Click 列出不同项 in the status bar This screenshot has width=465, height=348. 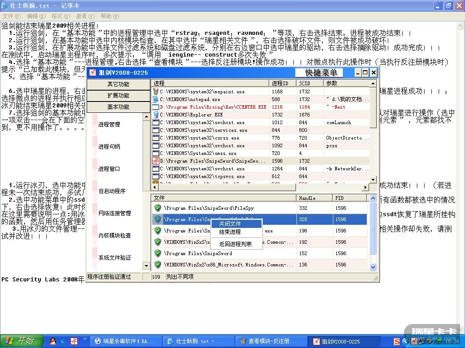tap(180, 277)
